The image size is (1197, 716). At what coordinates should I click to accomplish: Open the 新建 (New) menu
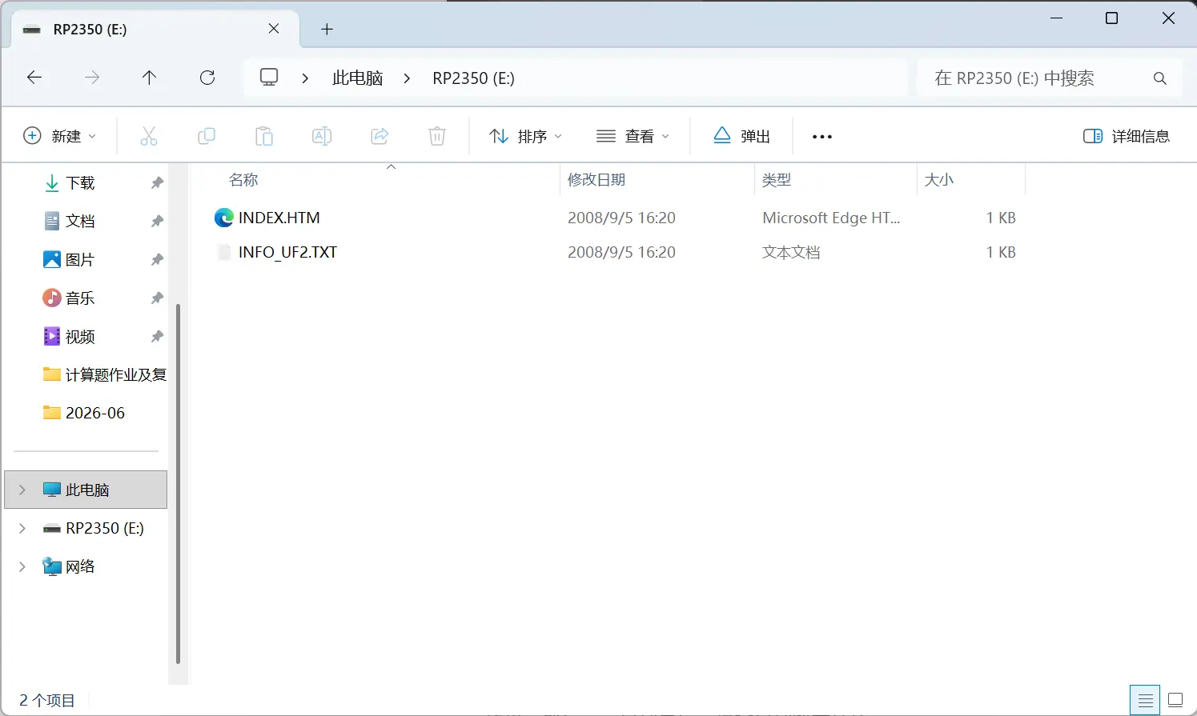tap(60, 136)
